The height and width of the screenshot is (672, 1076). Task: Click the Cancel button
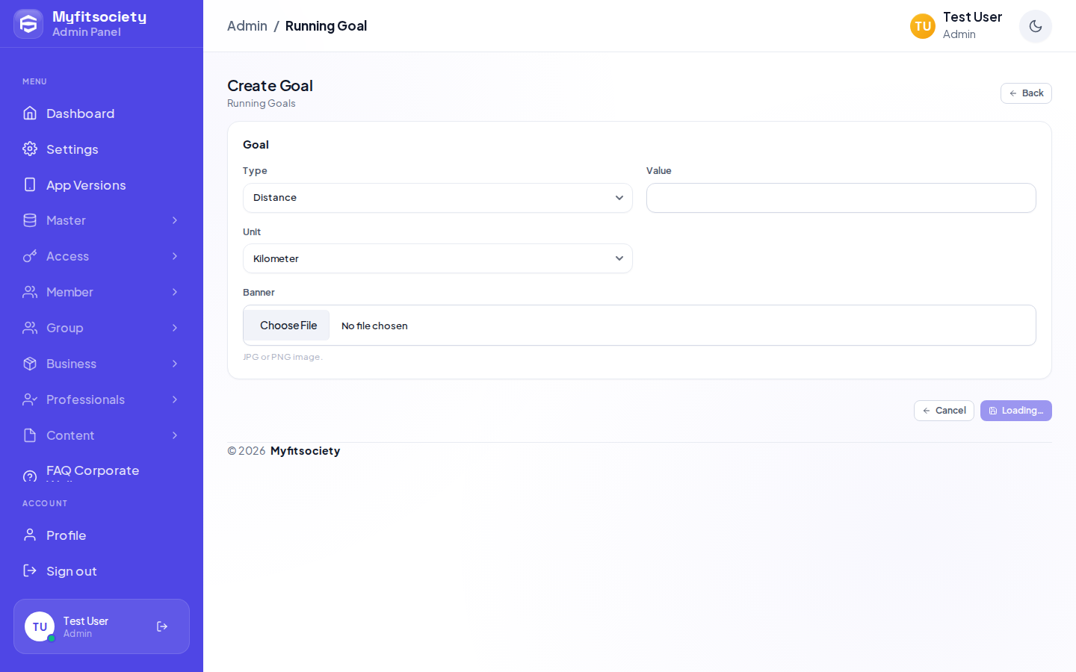[944, 411]
